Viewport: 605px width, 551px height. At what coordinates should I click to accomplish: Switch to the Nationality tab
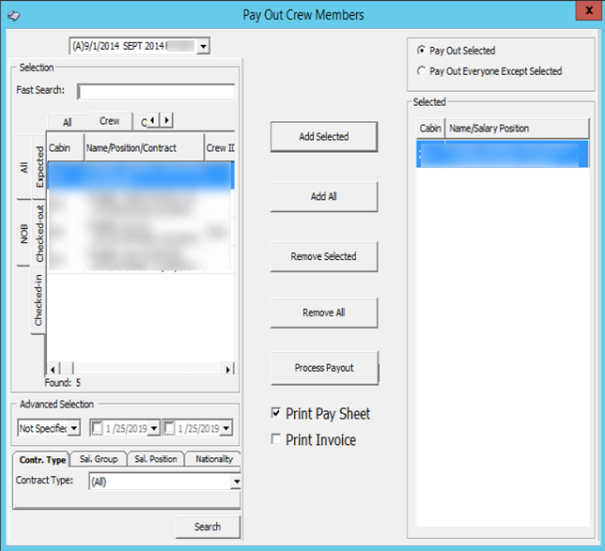click(214, 459)
